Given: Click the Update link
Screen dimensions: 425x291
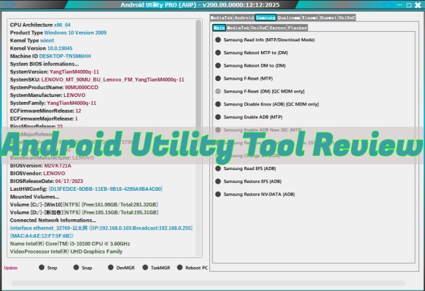Looking at the screenshot, I should [x=11, y=268].
